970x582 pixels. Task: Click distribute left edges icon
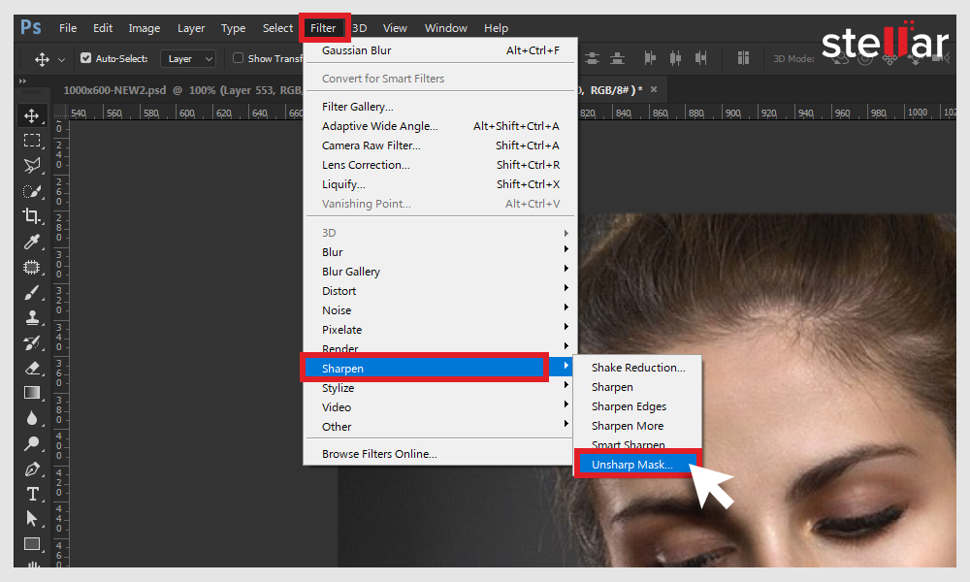[x=650, y=58]
